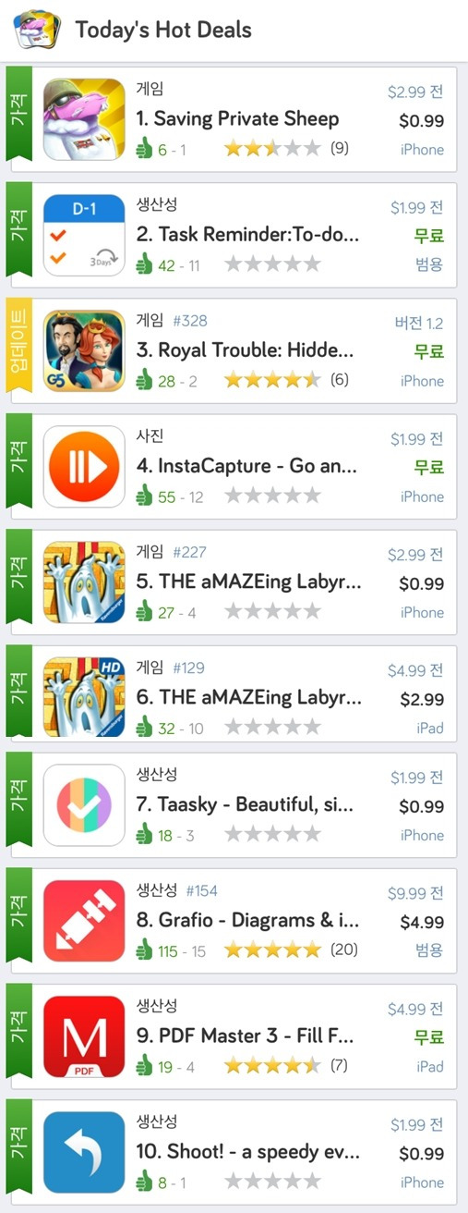Open the '8. Grafio - Diagrams' title
Image resolution: width=468 pixels, height=1213 pixels.
coord(247,922)
